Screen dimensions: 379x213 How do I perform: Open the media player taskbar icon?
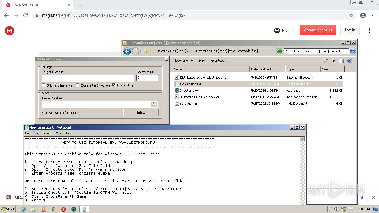(x=44, y=209)
